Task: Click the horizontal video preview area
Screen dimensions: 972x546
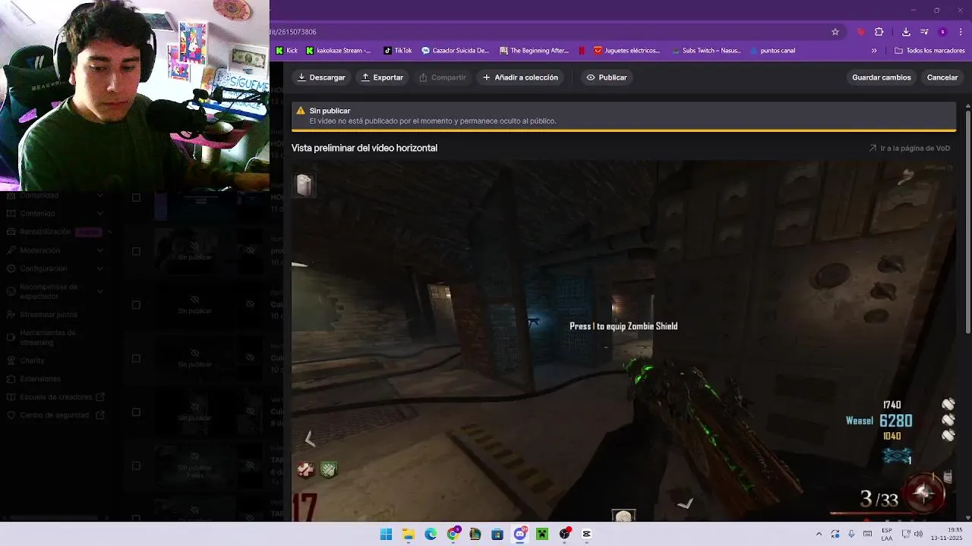Action: (x=623, y=340)
